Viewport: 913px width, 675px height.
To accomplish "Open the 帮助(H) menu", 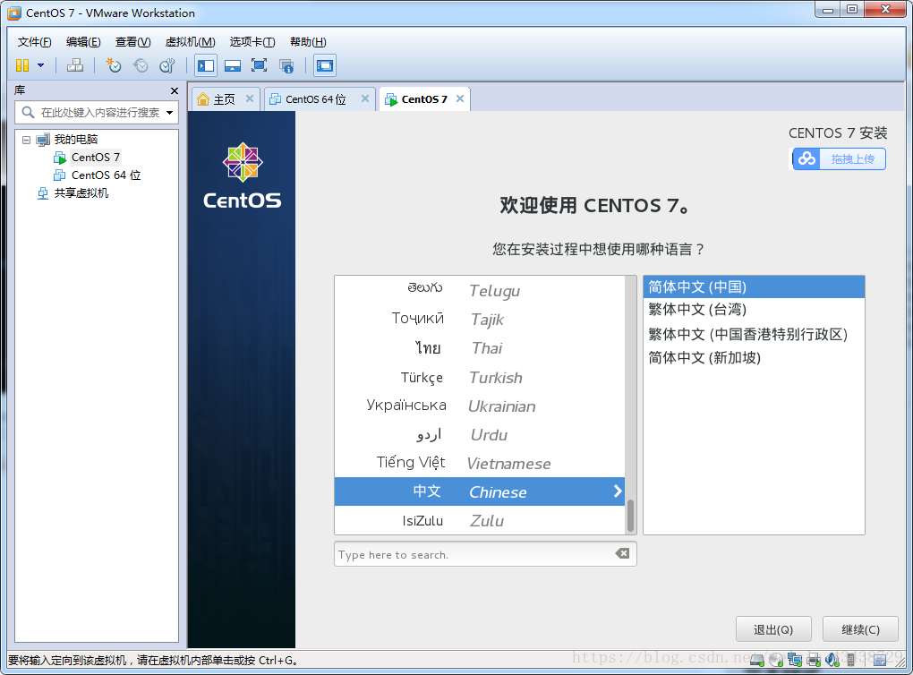I will 308,42.
